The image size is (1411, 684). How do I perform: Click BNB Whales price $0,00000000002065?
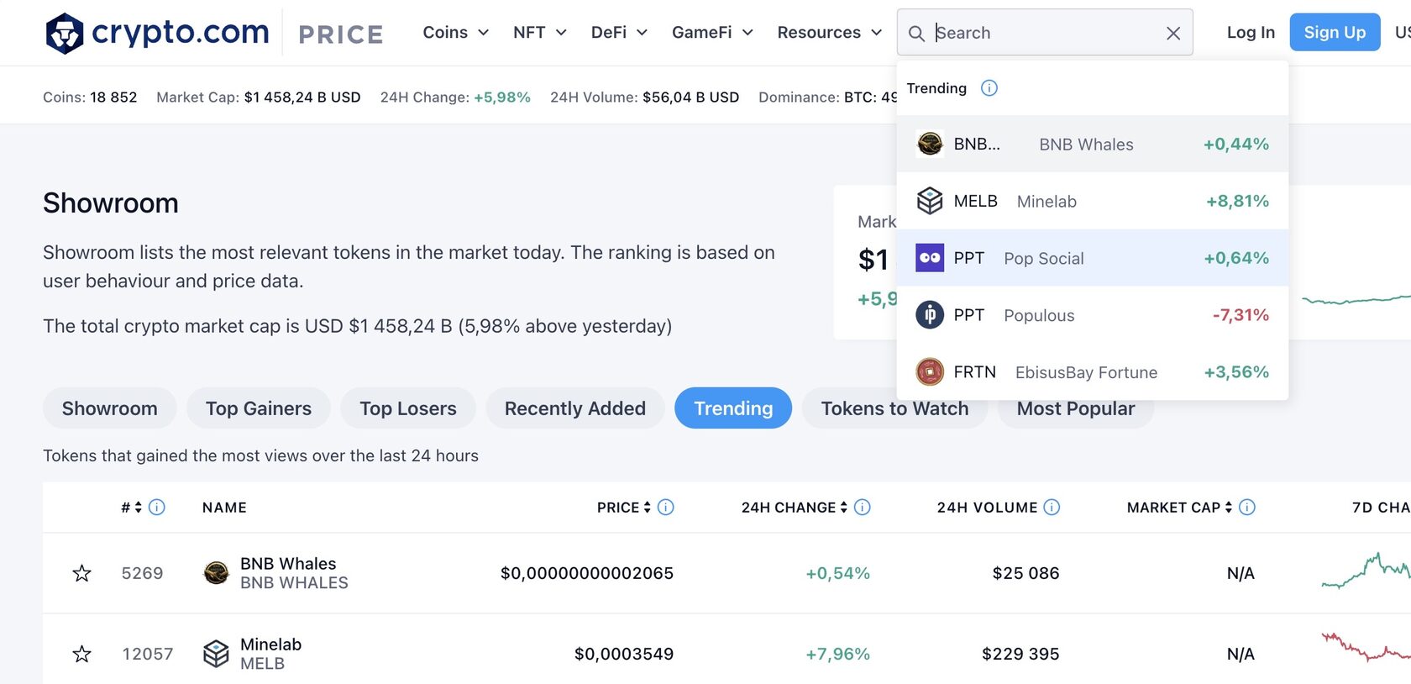click(x=587, y=573)
